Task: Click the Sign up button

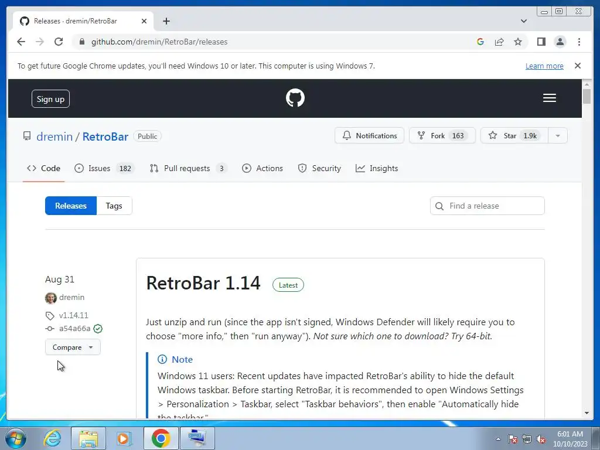Action: click(50, 98)
